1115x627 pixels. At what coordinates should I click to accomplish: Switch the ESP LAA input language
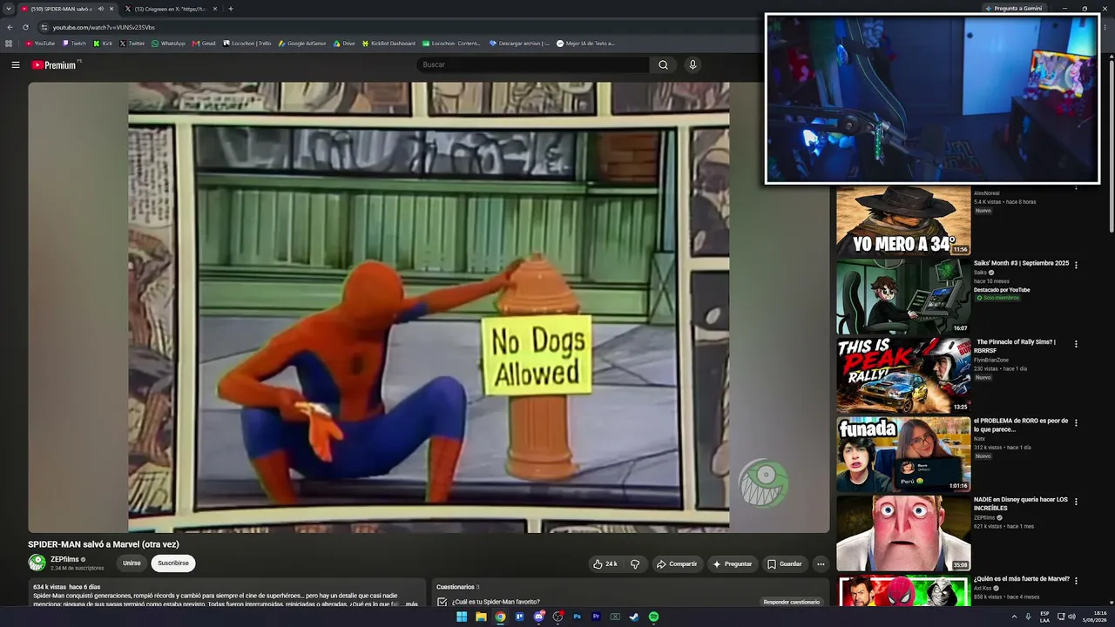coord(1044,617)
